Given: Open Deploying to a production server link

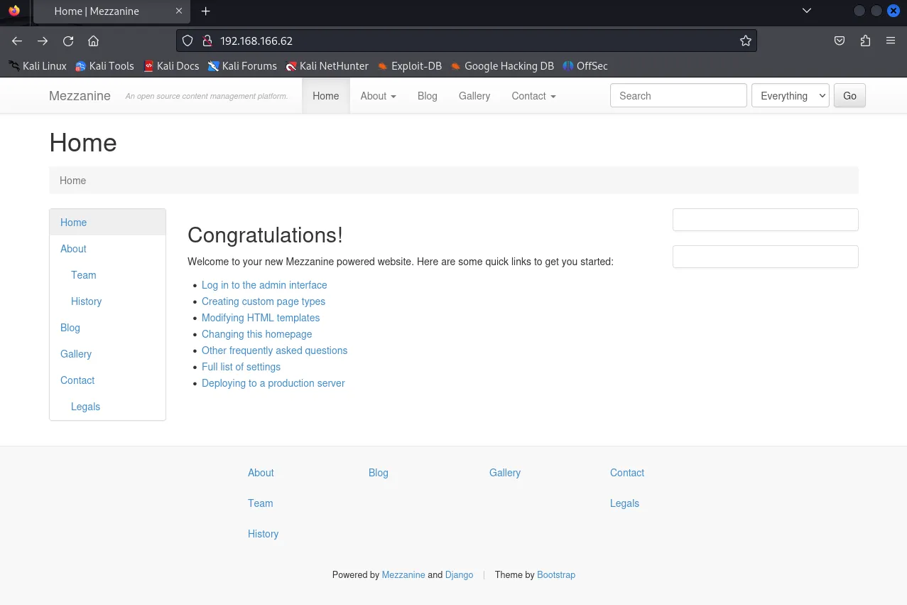Looking at the screenshot, I should tap(273, 383).
